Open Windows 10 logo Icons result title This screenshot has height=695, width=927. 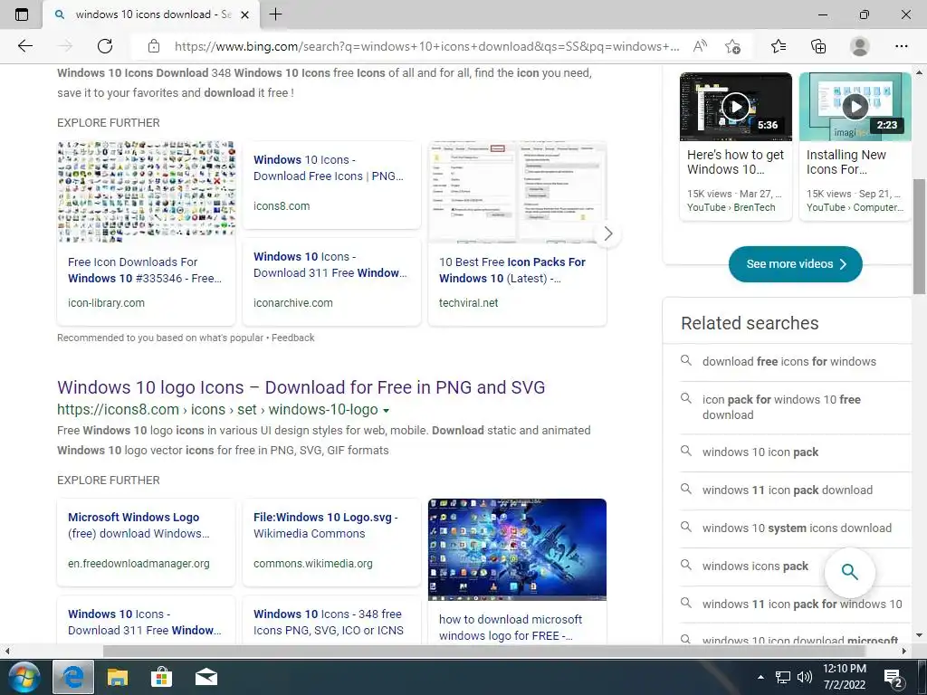click(301, 387)
